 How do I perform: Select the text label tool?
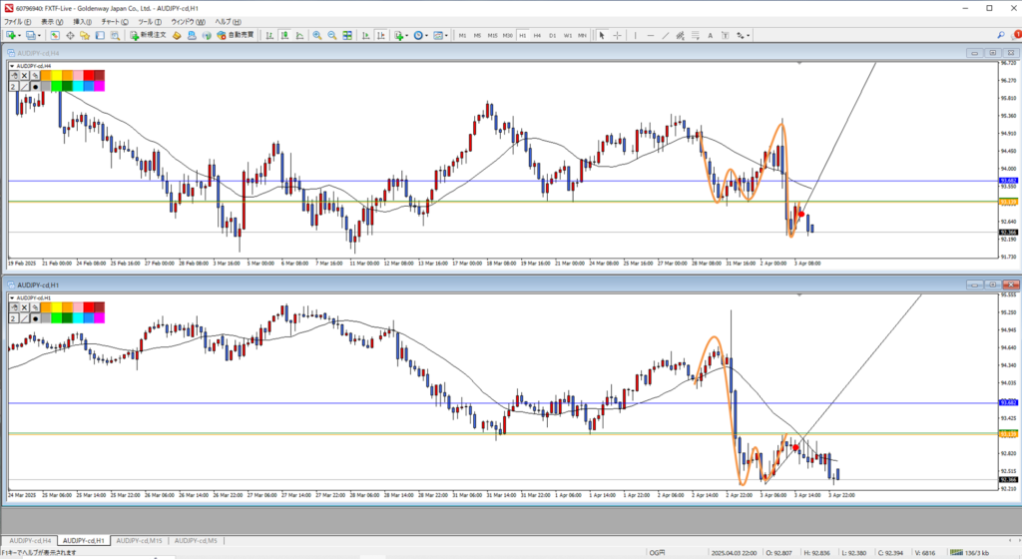click(725, 35)
